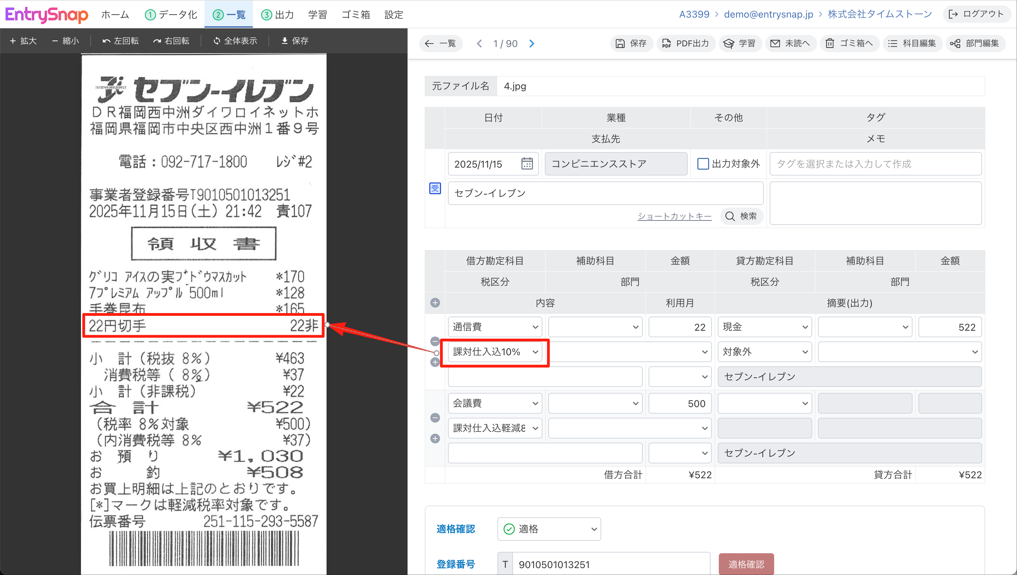The width and height of the screenshot is (1017, 575).
Task: Open the 利用月 dropdown in 通信費 row
Action: 680,376
